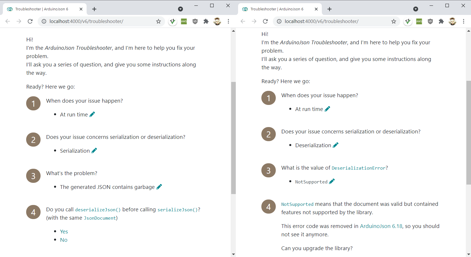Close the Troubleshooter tab in right window
Screen dimensions: 471x257
[x=316, y=9]
